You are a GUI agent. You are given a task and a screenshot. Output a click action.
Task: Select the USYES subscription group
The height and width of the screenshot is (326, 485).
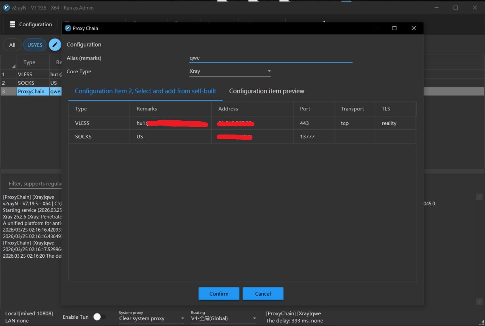click(x=35, y=45)
